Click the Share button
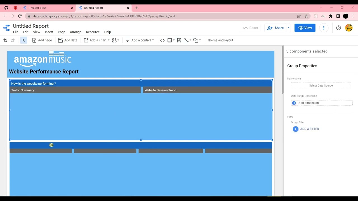The width and height of the screenshot is (358, 201). click(275, 28)
